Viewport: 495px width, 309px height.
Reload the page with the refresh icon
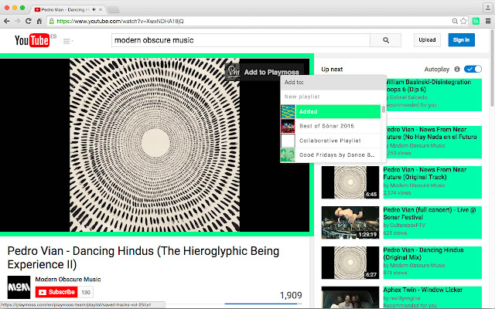point(28,21)
